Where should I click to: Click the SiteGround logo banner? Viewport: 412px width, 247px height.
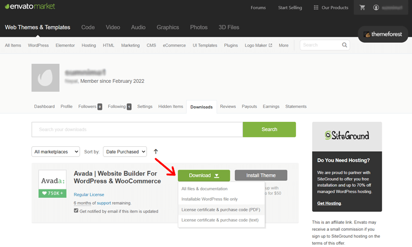click(347, 136)
